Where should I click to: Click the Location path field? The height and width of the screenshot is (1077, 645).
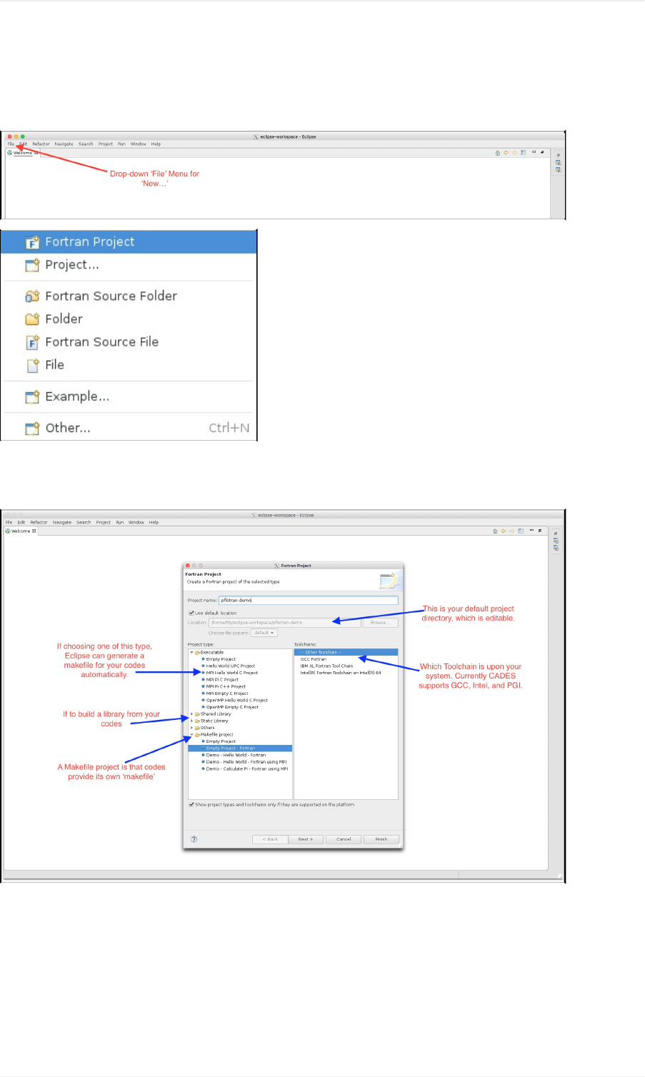pyautogui.click(x=284, y=623)
